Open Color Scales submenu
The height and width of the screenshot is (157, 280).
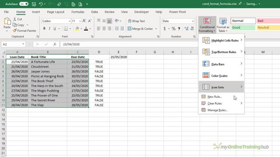point(221,75)
